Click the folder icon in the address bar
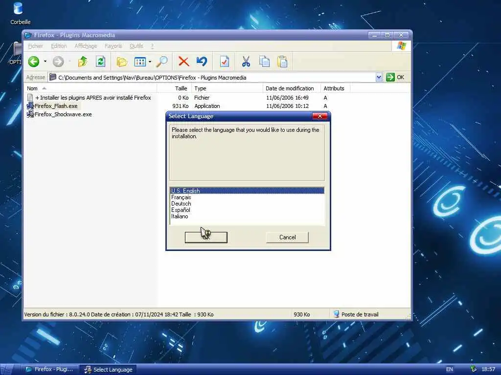 coord(53,77)
